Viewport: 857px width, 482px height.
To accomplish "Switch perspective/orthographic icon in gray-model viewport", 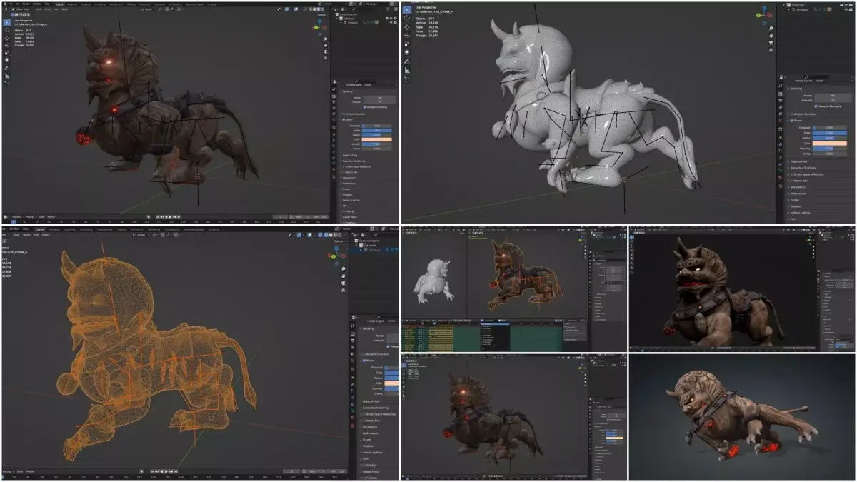I will pyautogui.click(x=771, y=50).
